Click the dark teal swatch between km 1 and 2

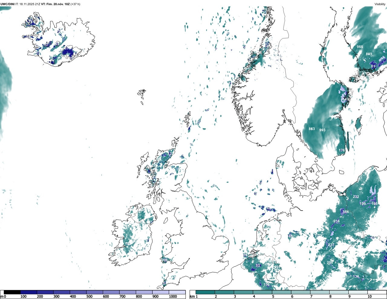[x=205, y=292]
